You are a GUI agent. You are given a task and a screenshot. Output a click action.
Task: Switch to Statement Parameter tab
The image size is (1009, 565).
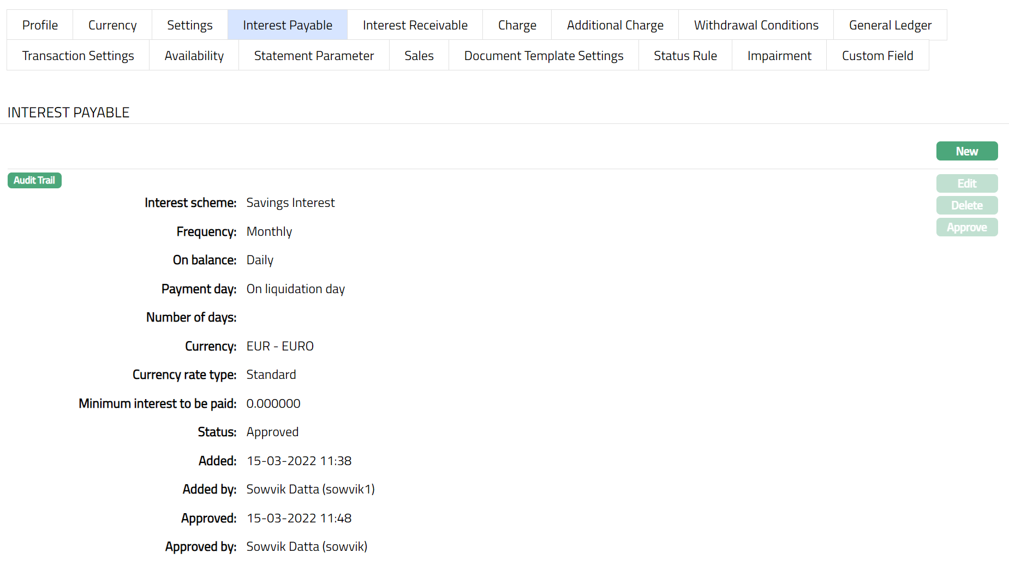[x=314, y=56]
